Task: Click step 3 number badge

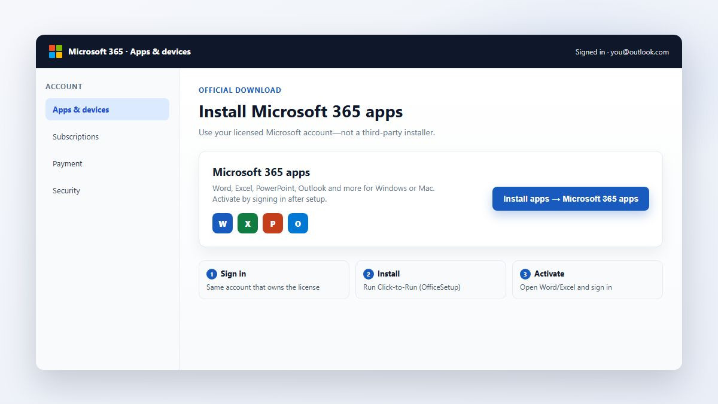Action: tap(525, 274)
